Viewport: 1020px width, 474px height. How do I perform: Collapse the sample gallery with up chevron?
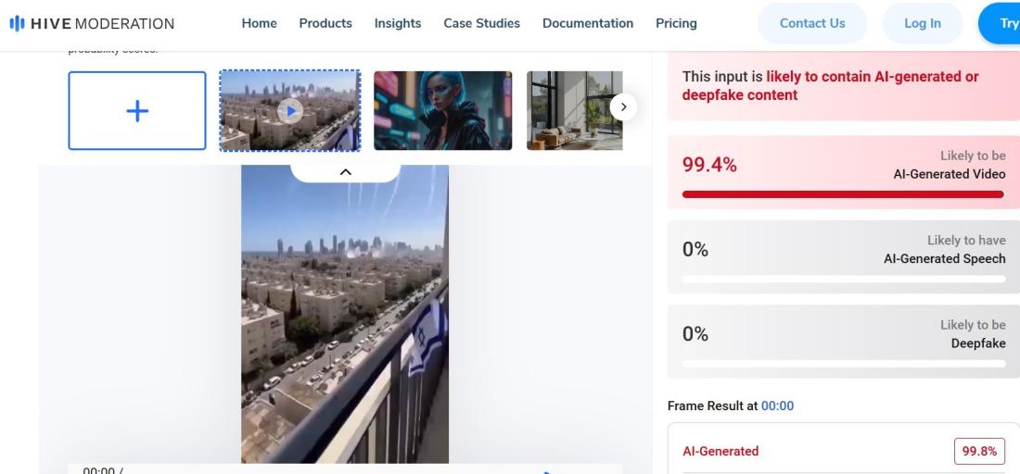346,172
